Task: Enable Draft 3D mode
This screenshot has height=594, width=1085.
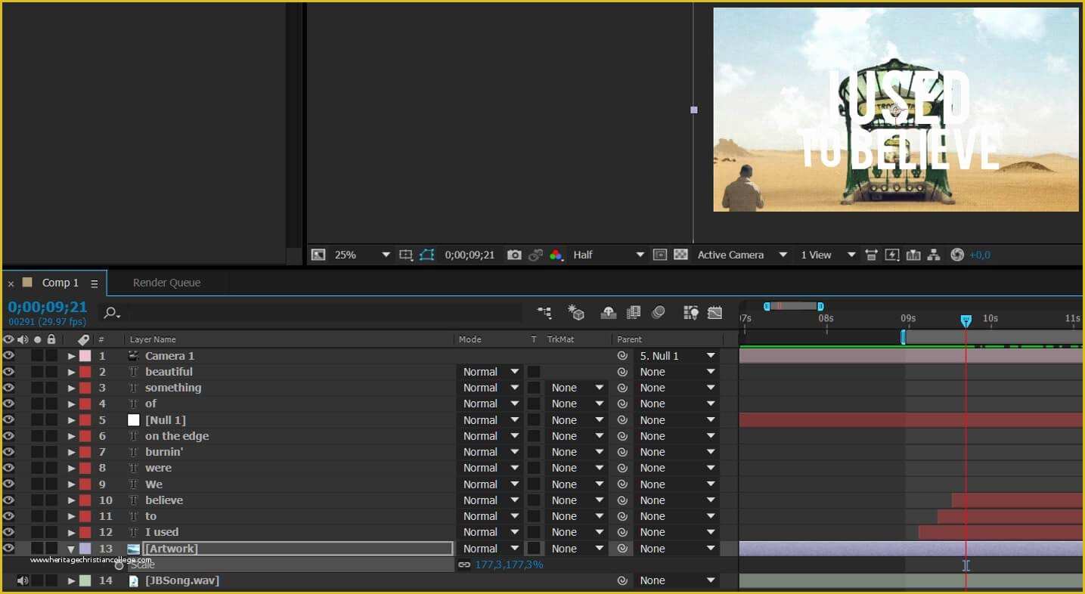Action: coord(576,312)
